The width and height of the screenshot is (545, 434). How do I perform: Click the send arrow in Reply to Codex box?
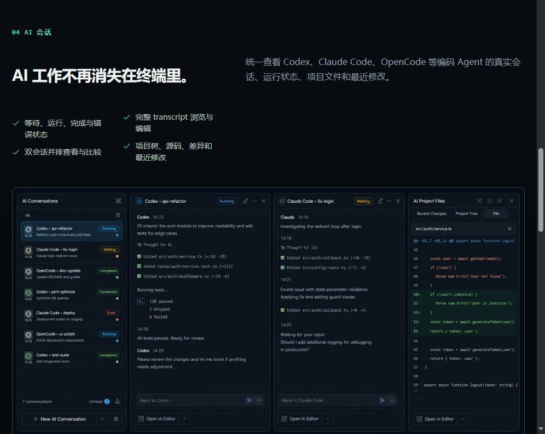click(x=249, y=400)
